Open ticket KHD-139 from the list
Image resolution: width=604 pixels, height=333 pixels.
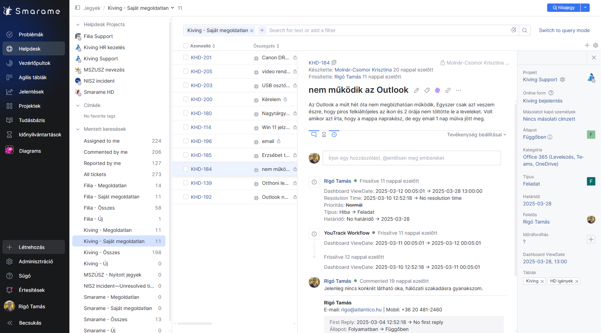click(201, 183)
